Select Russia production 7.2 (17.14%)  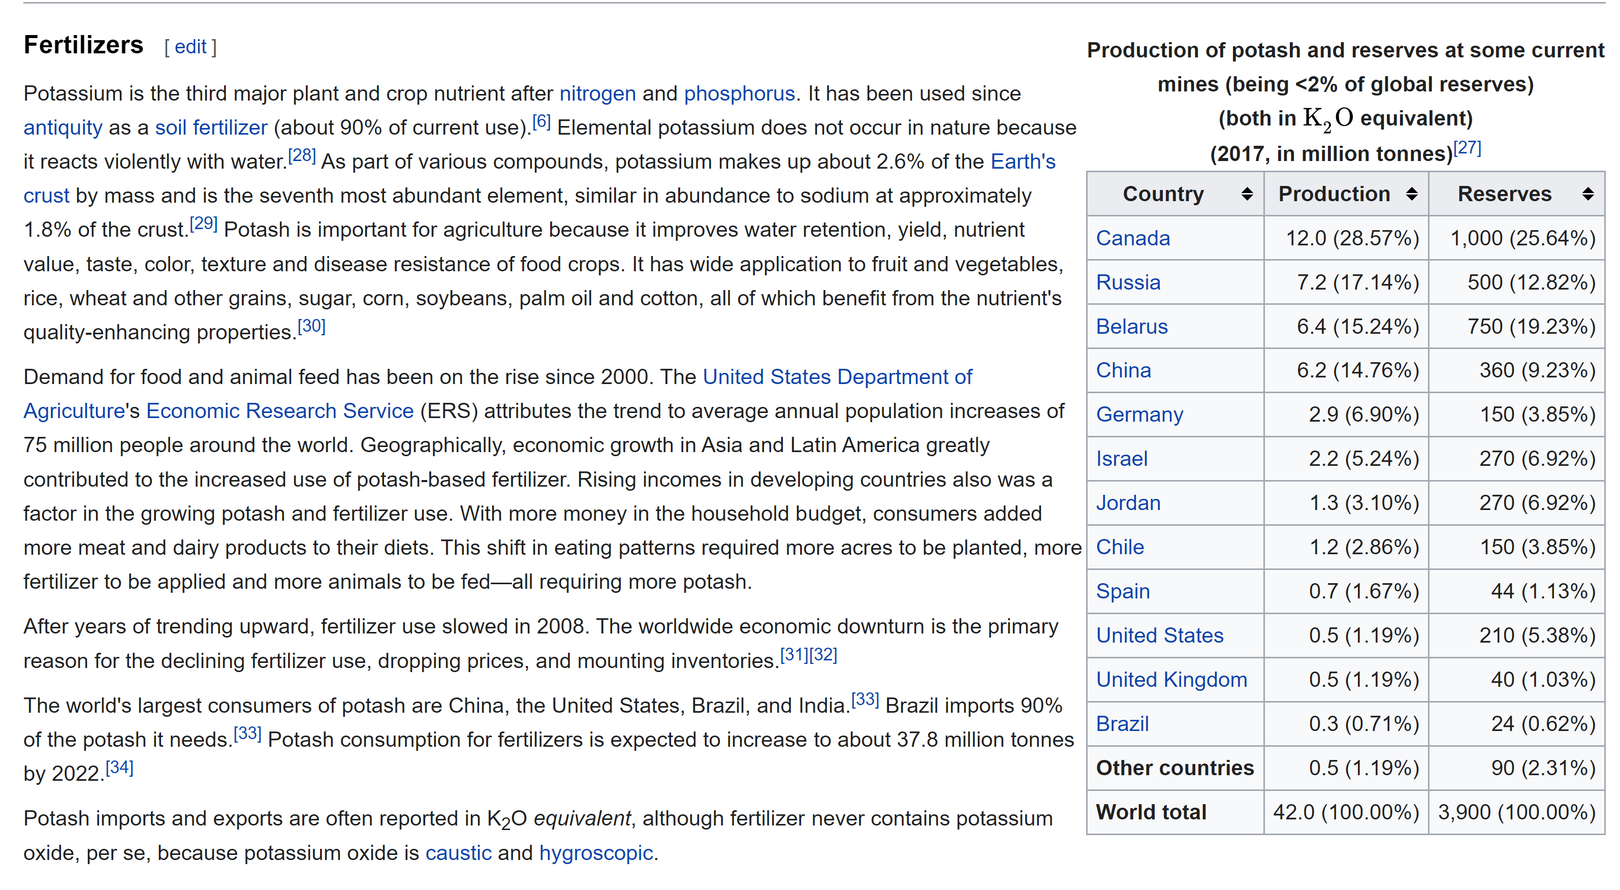[x=1346, y=282]
